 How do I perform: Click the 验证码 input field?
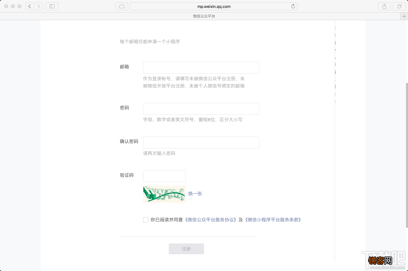(x=165, y=176)
